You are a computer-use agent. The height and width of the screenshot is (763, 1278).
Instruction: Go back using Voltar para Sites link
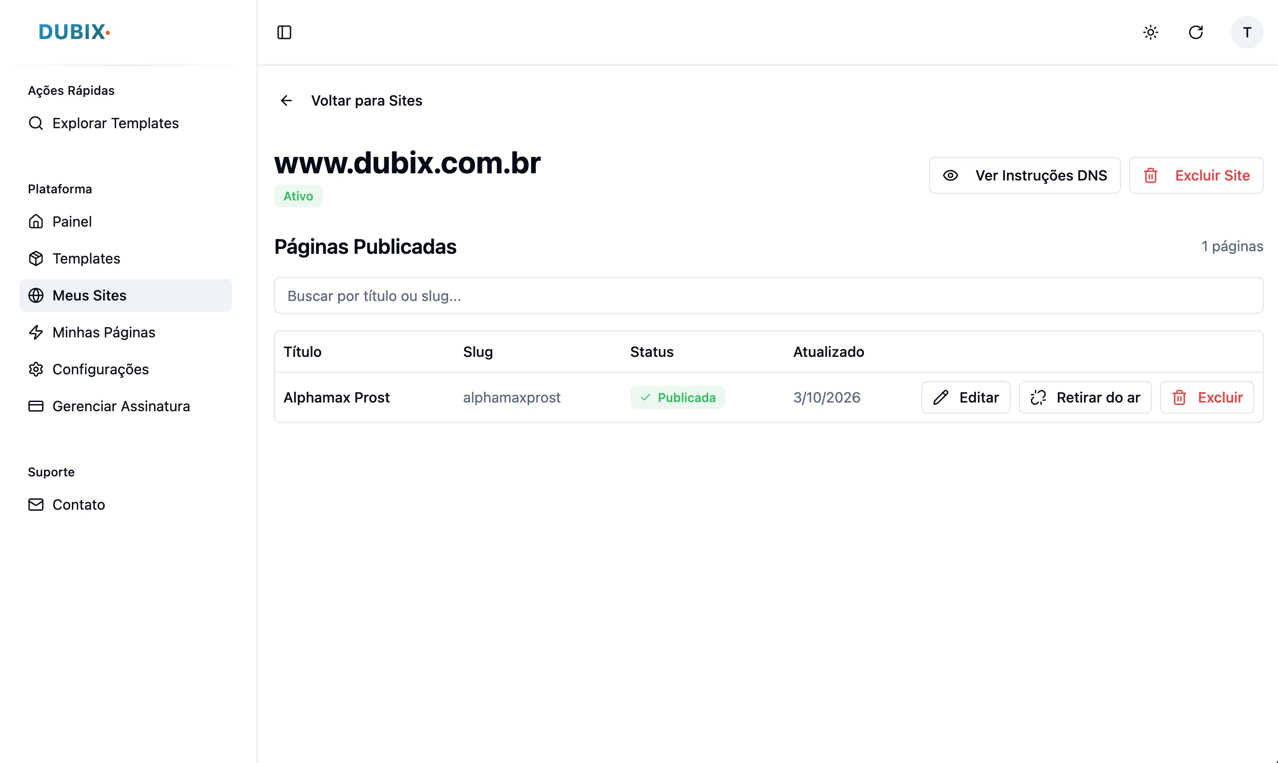[366, 101]
